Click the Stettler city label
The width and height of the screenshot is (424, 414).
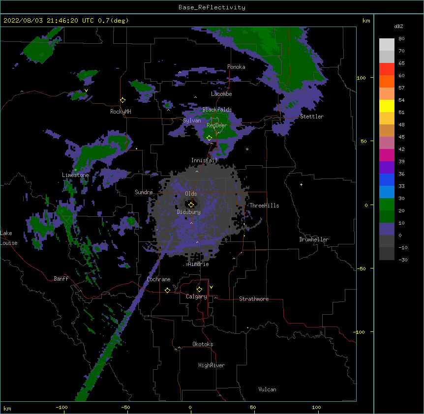click(312, 117)
